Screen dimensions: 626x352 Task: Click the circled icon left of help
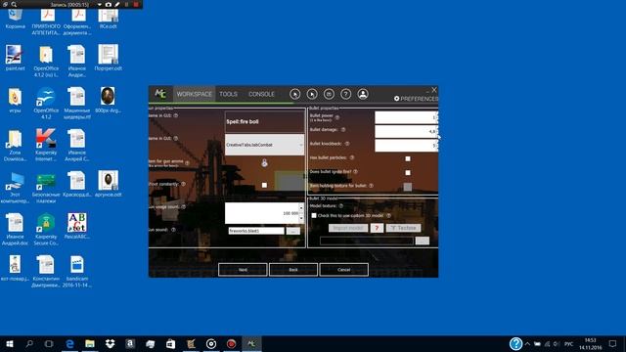click(329, 94)
